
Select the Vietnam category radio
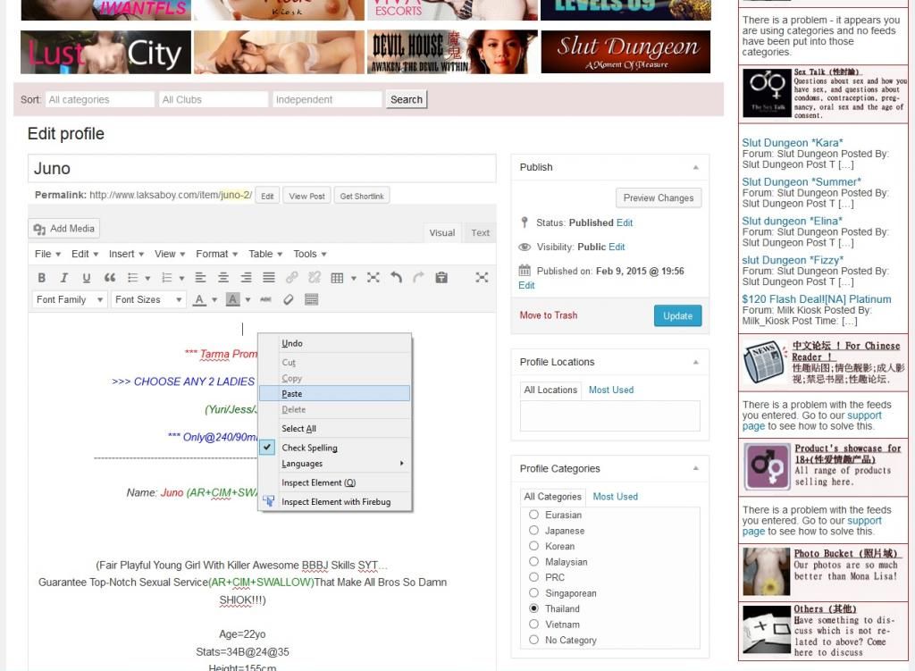[x=533, y=624]
